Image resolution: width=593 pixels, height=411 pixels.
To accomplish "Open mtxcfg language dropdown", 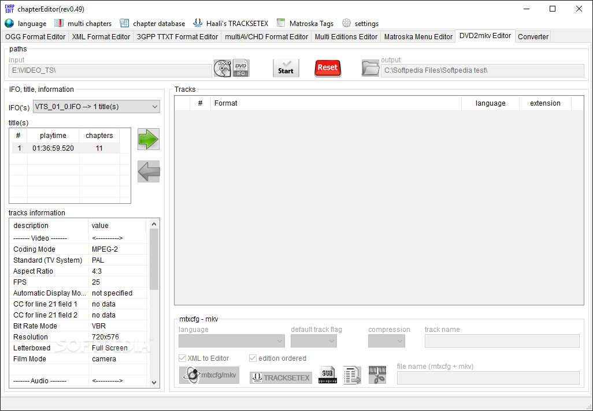I will coord(232,341).
